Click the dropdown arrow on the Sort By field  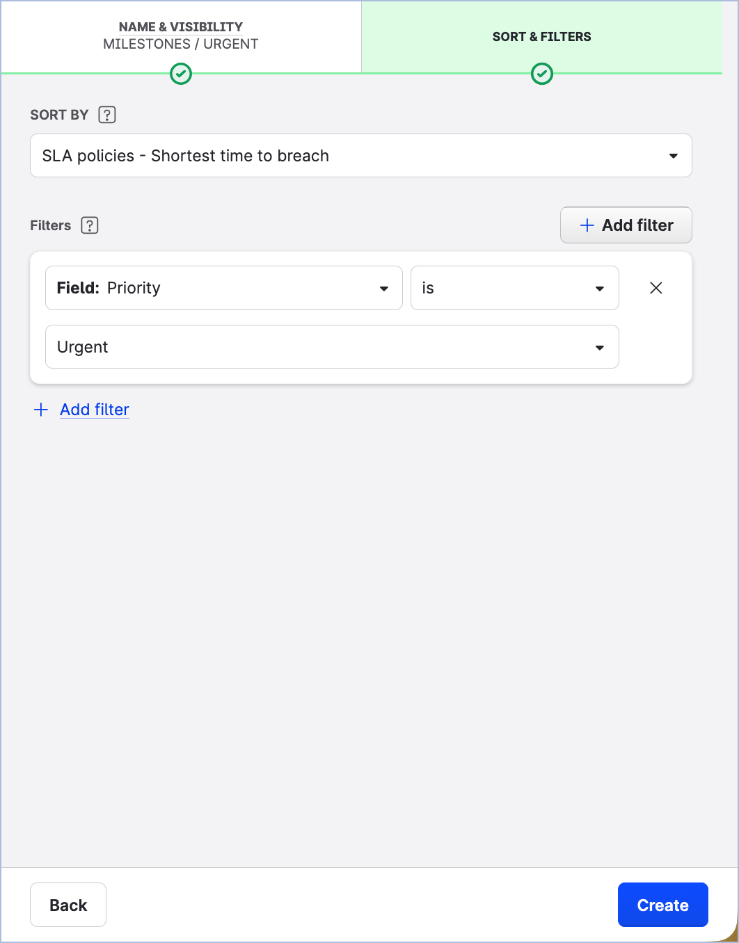click(673, 156)
